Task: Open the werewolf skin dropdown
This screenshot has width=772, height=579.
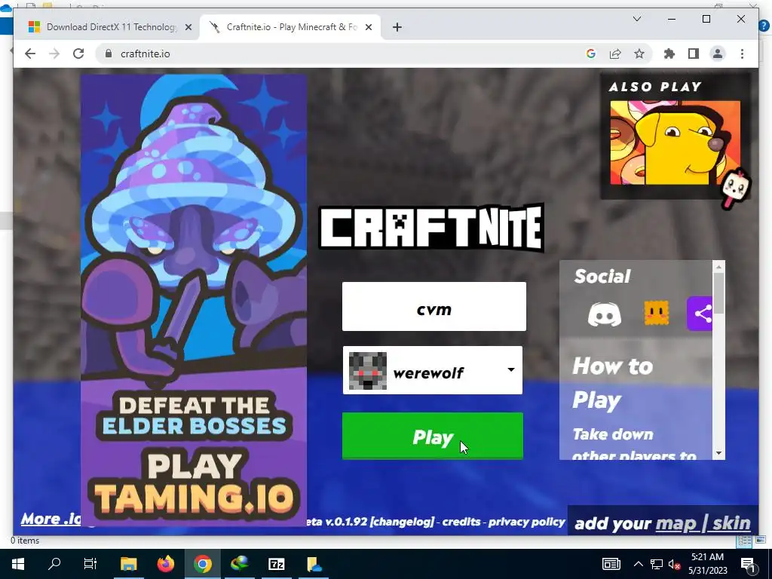Action: (x=432, y=370)
